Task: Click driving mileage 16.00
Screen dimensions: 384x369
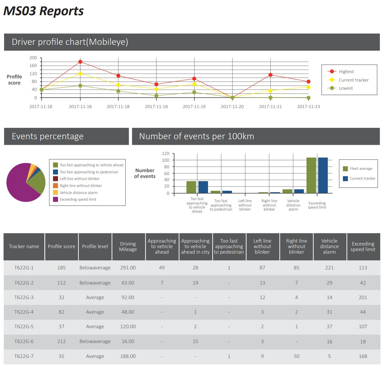Action: point(128,341)
